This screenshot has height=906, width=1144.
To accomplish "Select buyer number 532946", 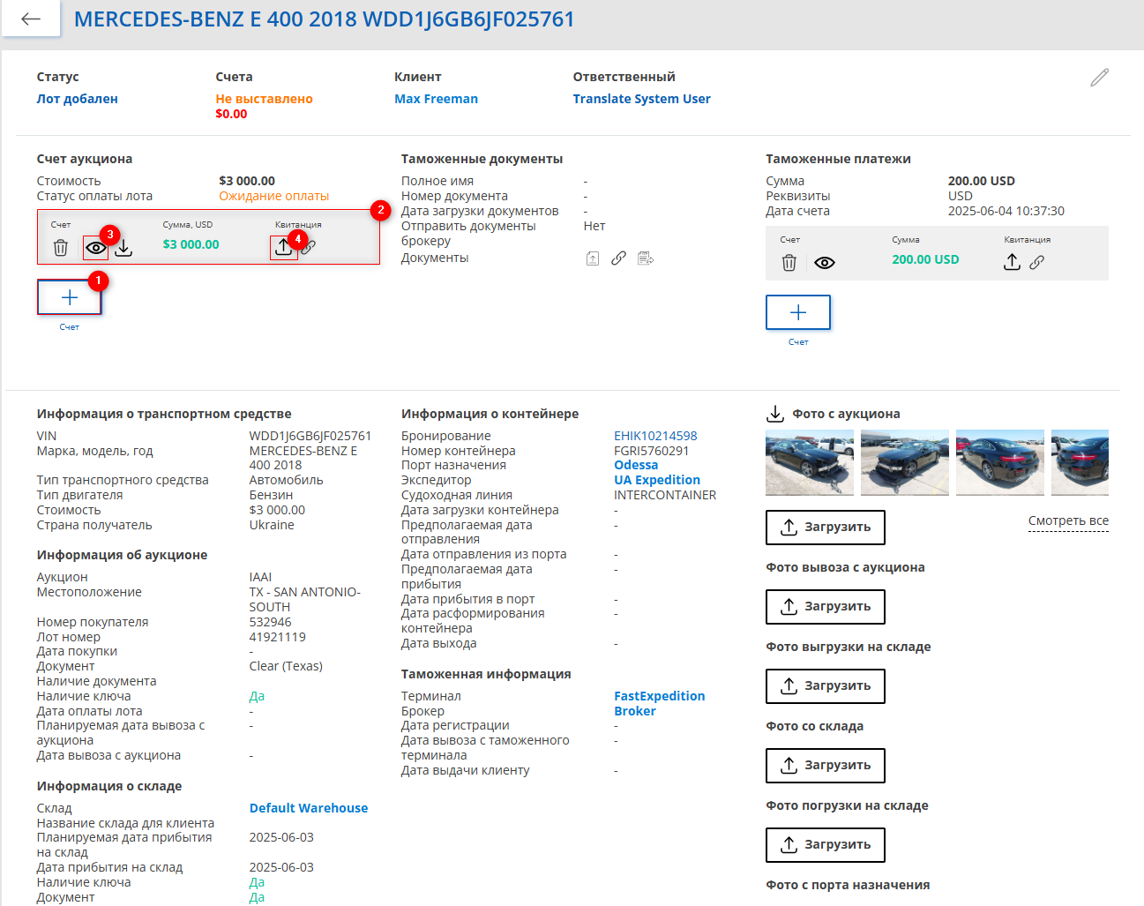I will click(270, 622).
